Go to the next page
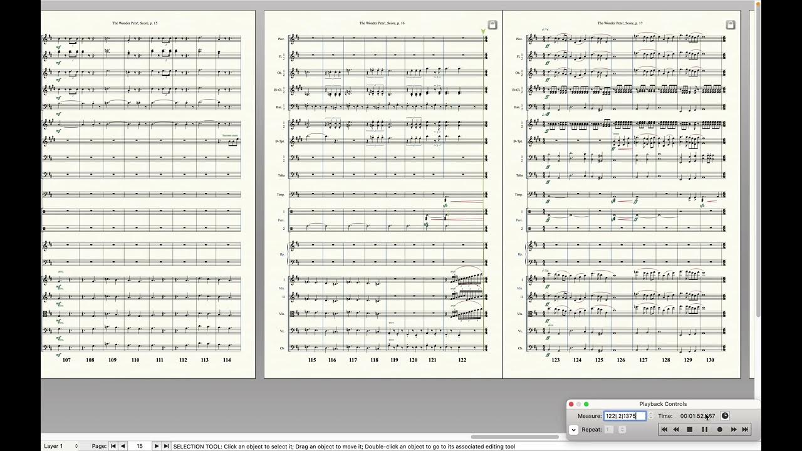This screenshot has height=451, width=802. click(x=157, y=446)
